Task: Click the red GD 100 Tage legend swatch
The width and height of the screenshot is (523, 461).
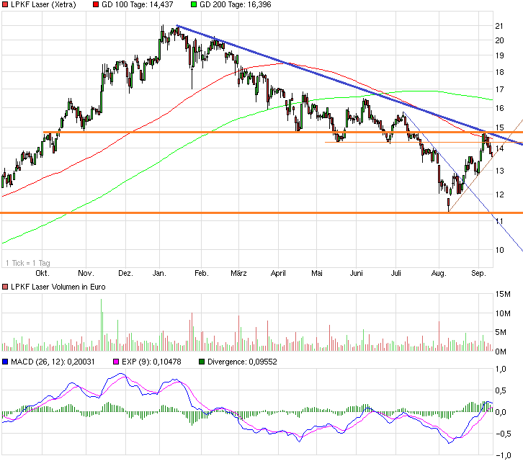Action: [96, 4]
